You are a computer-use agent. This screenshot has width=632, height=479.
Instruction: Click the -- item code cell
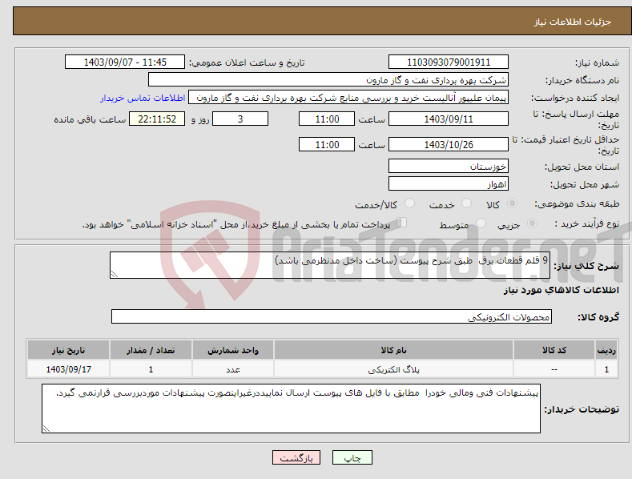click(554, 369)
